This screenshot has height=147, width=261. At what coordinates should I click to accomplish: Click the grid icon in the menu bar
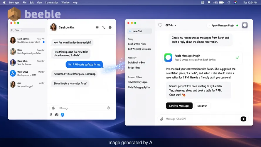pyautogui.click(x=203, y=3)
